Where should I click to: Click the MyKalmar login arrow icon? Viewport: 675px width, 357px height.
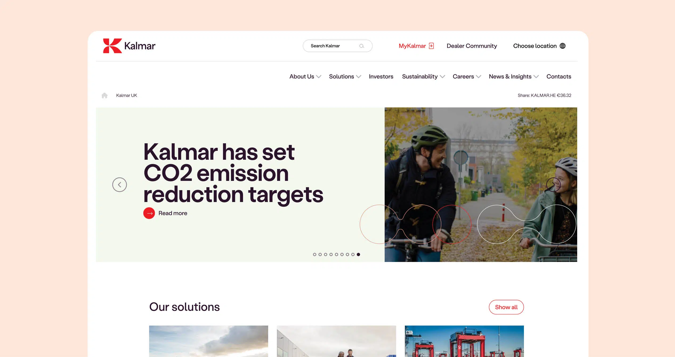pos(431,46)
